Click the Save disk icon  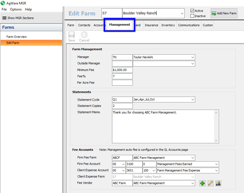tap(71, 35)
